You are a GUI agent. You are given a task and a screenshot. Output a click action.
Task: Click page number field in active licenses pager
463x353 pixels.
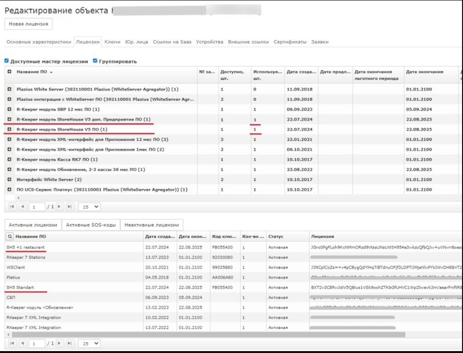pos(37,344)
